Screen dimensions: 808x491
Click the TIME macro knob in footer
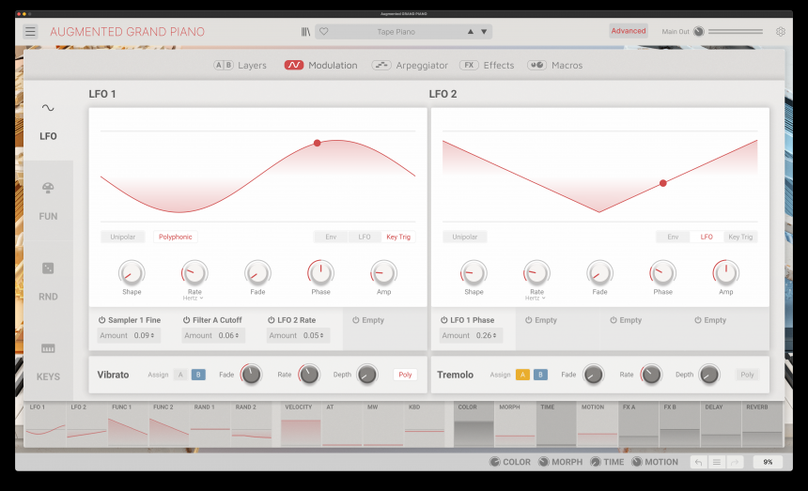(x=595, y=462)
